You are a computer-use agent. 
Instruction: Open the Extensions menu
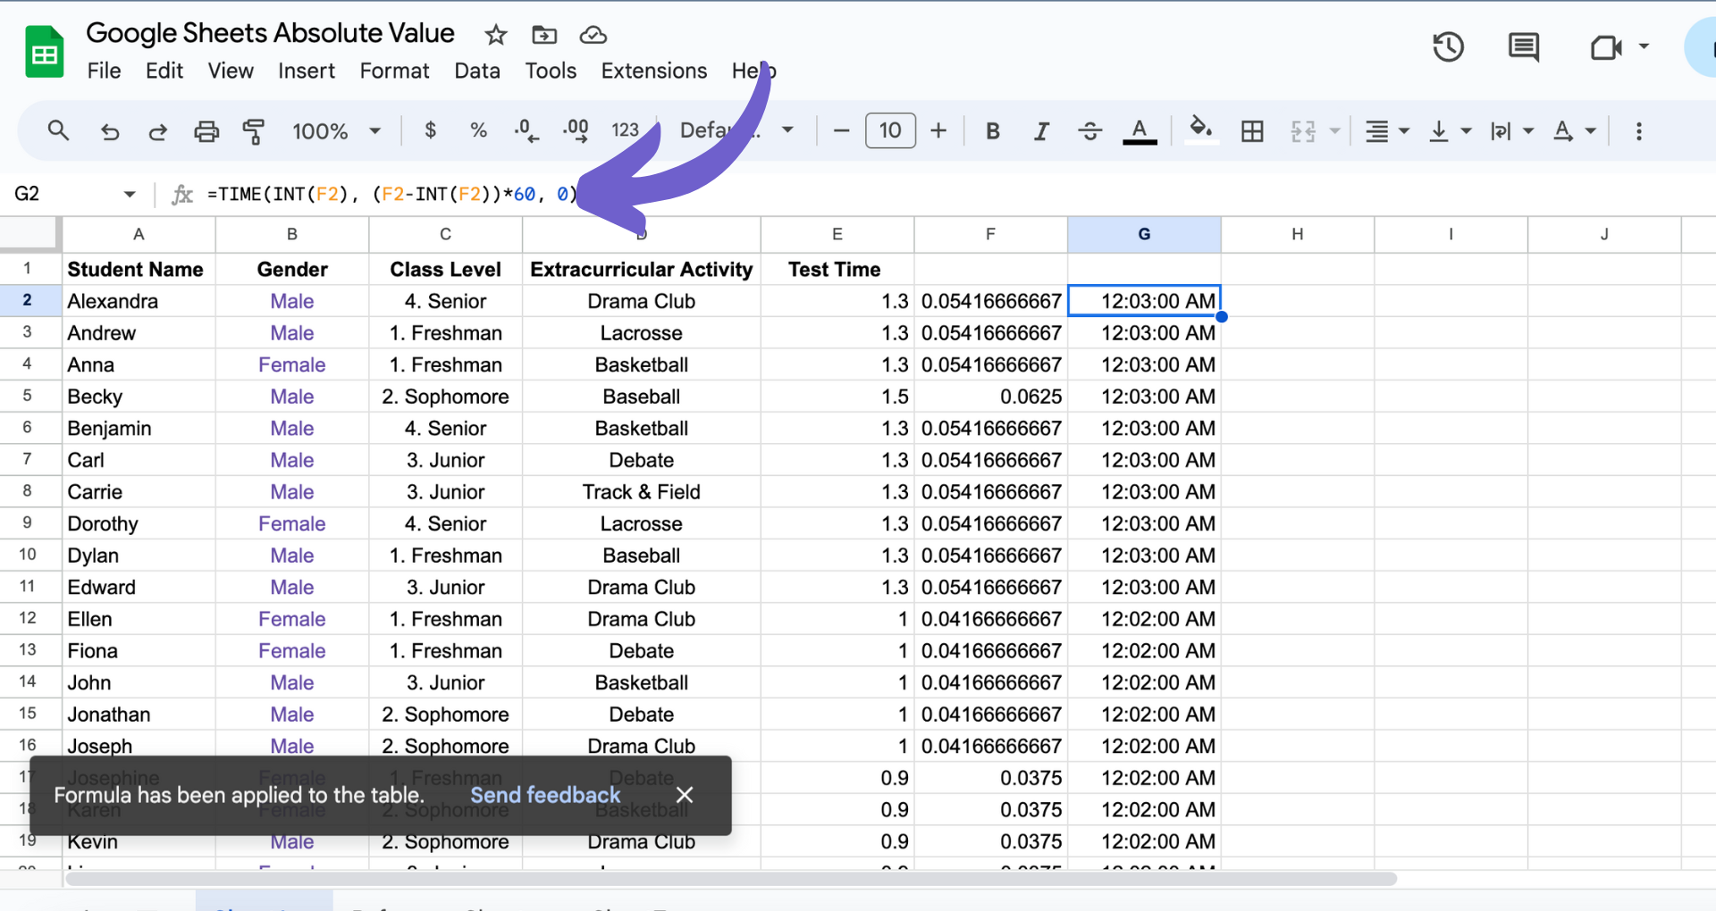[x=653, y=71]
